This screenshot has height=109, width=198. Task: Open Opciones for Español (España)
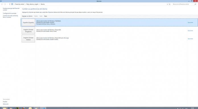click(190, 22)
